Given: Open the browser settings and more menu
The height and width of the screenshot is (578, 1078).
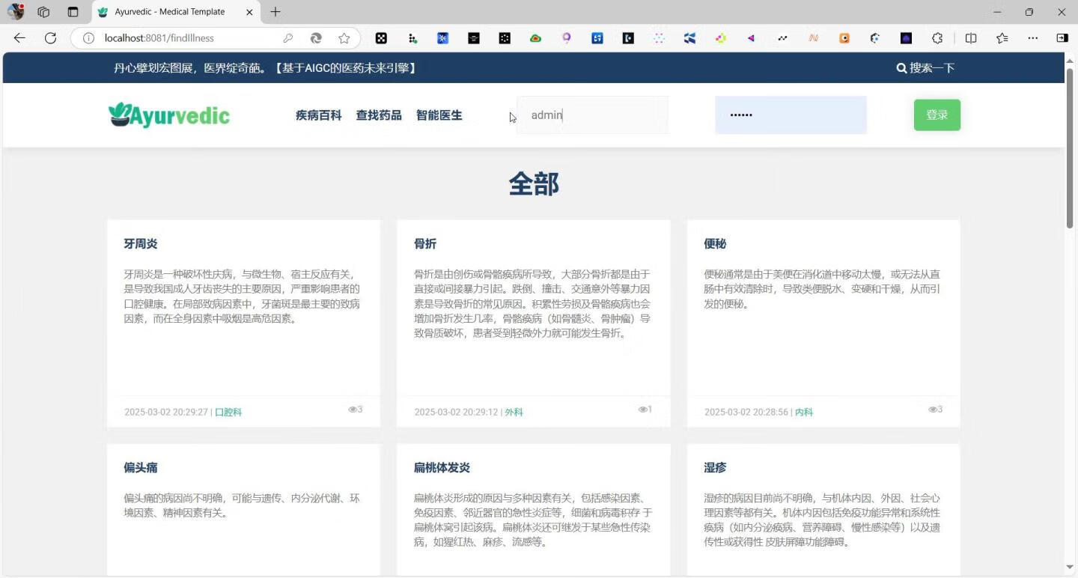Looking at the screenshot, I should (1033, 38).
